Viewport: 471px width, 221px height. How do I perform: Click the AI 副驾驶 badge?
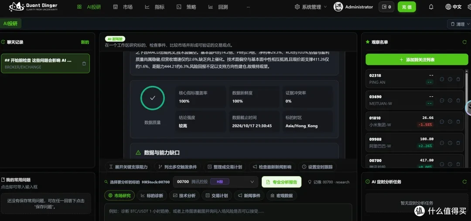tap(115, 39)
